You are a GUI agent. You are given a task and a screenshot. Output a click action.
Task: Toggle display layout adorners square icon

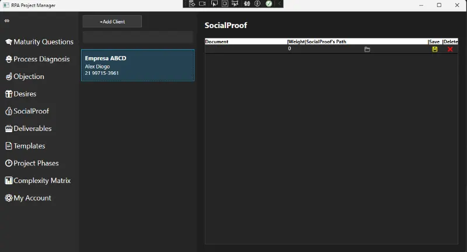225,4
